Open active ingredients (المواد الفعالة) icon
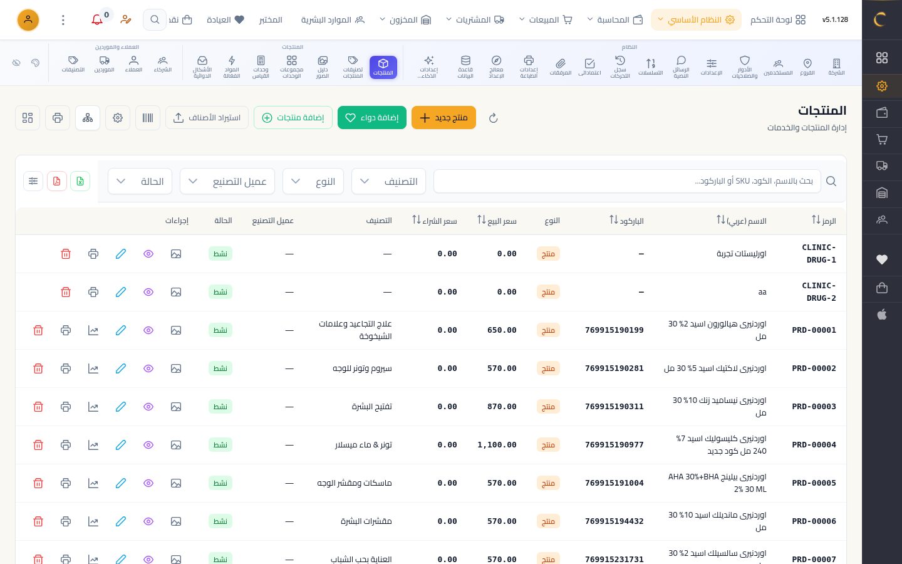Image resolution: width=902 pixels, height=564 pixels. [232, 67]
